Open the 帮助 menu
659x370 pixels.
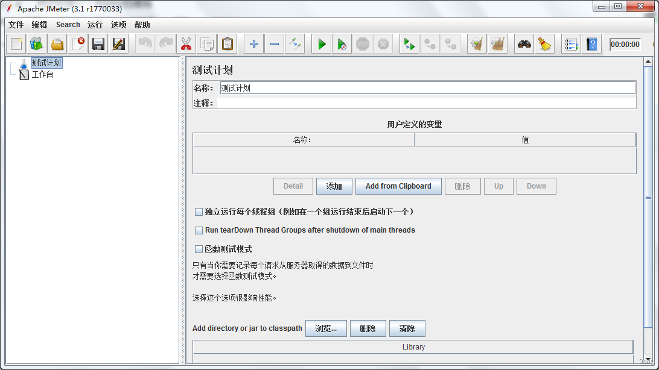coord(142,25)
